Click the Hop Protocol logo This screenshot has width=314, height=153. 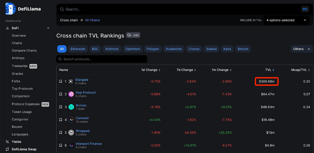[71, 94]
